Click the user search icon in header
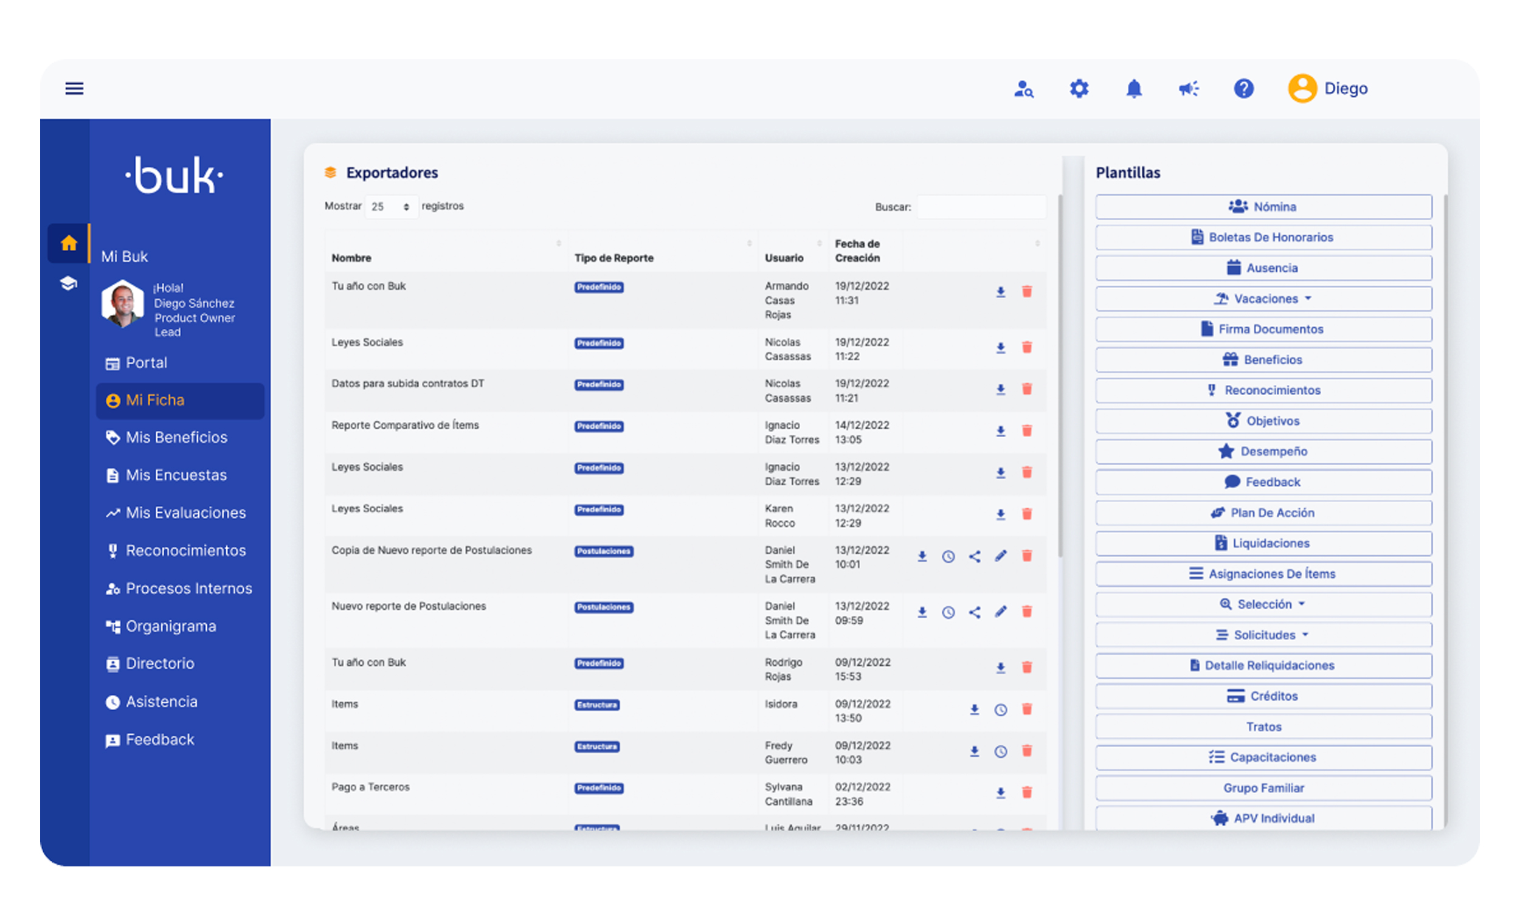 coord(1024,89)
